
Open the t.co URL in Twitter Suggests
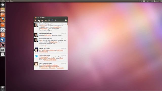(50, 60)
